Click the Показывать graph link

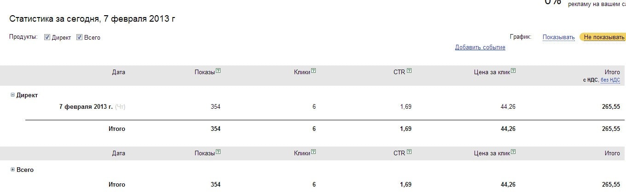(x=558, y=37)
